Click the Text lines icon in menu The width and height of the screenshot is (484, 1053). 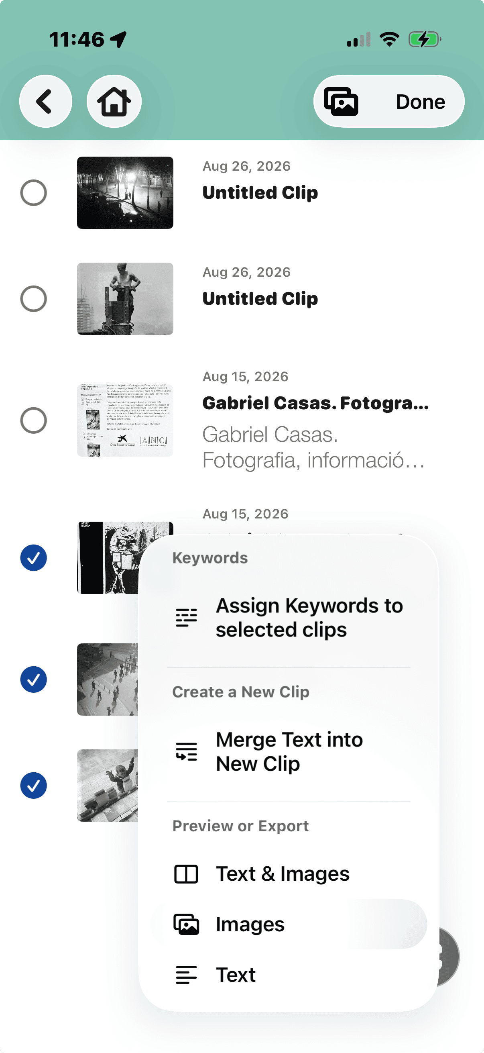click(x=186, y=975)
